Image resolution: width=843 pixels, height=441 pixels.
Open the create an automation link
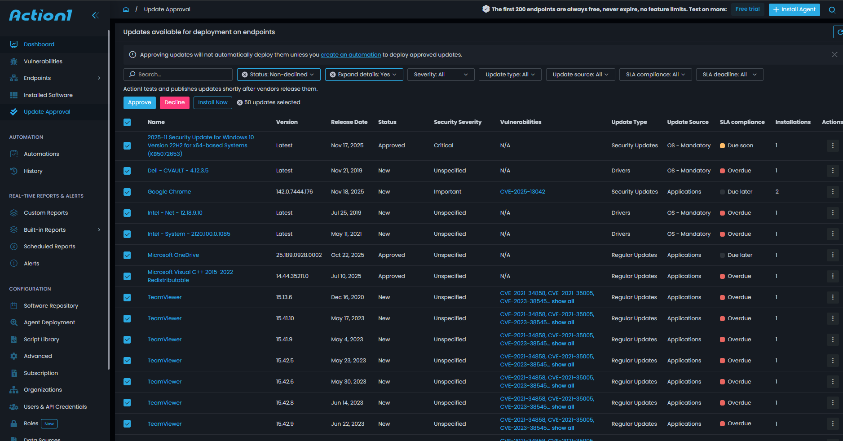click(x=350, y=55)
